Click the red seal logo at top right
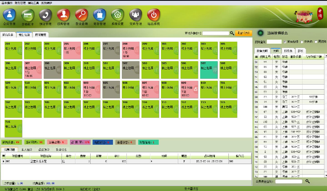The height and width of the screenshot is (191, 327). click(x=320, y=13)
